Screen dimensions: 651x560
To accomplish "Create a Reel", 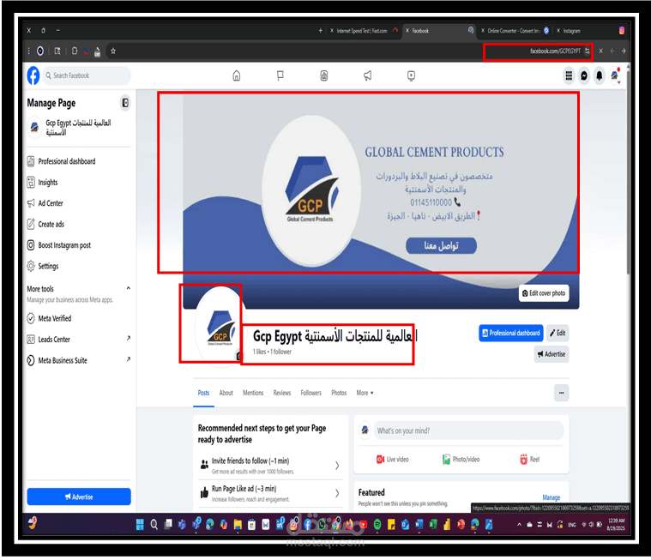I will (530, 459).
